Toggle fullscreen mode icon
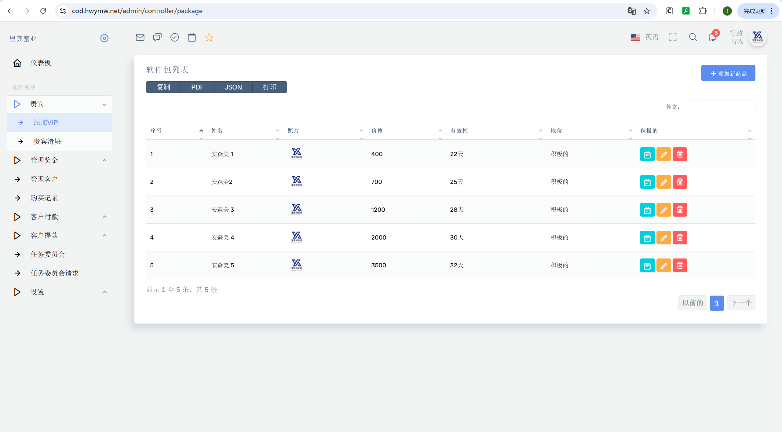Image resolution: width=782 pixels, height=432 pixels. 672,37
